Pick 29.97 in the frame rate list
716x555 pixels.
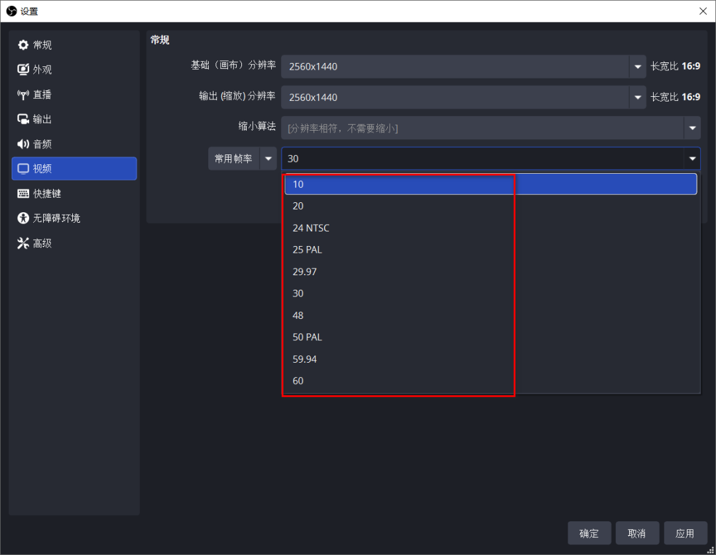point(305,272)
